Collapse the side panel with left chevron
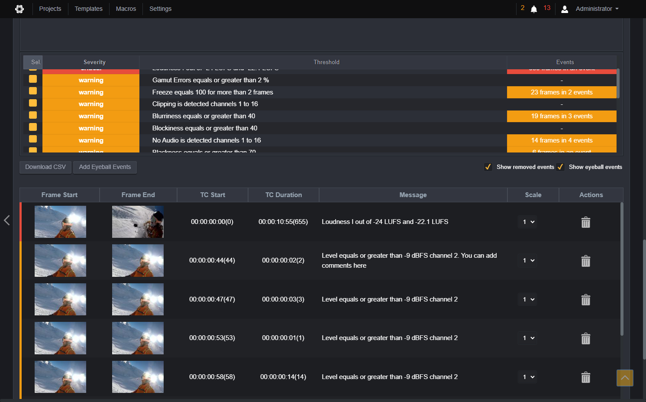This screenshot has width=646, height=402. 7,220
